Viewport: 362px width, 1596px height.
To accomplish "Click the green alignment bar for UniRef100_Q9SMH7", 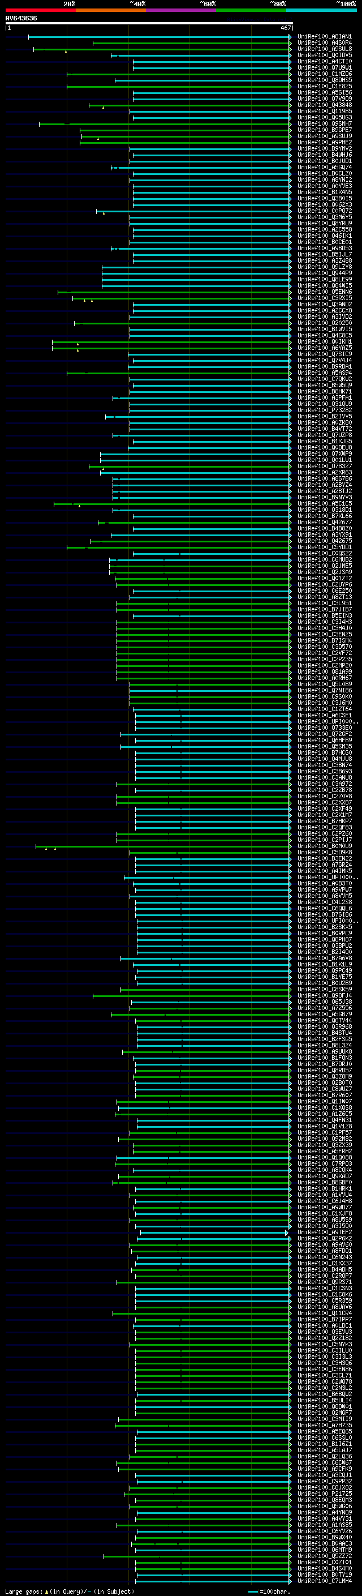I will click(x=165, y=124).
